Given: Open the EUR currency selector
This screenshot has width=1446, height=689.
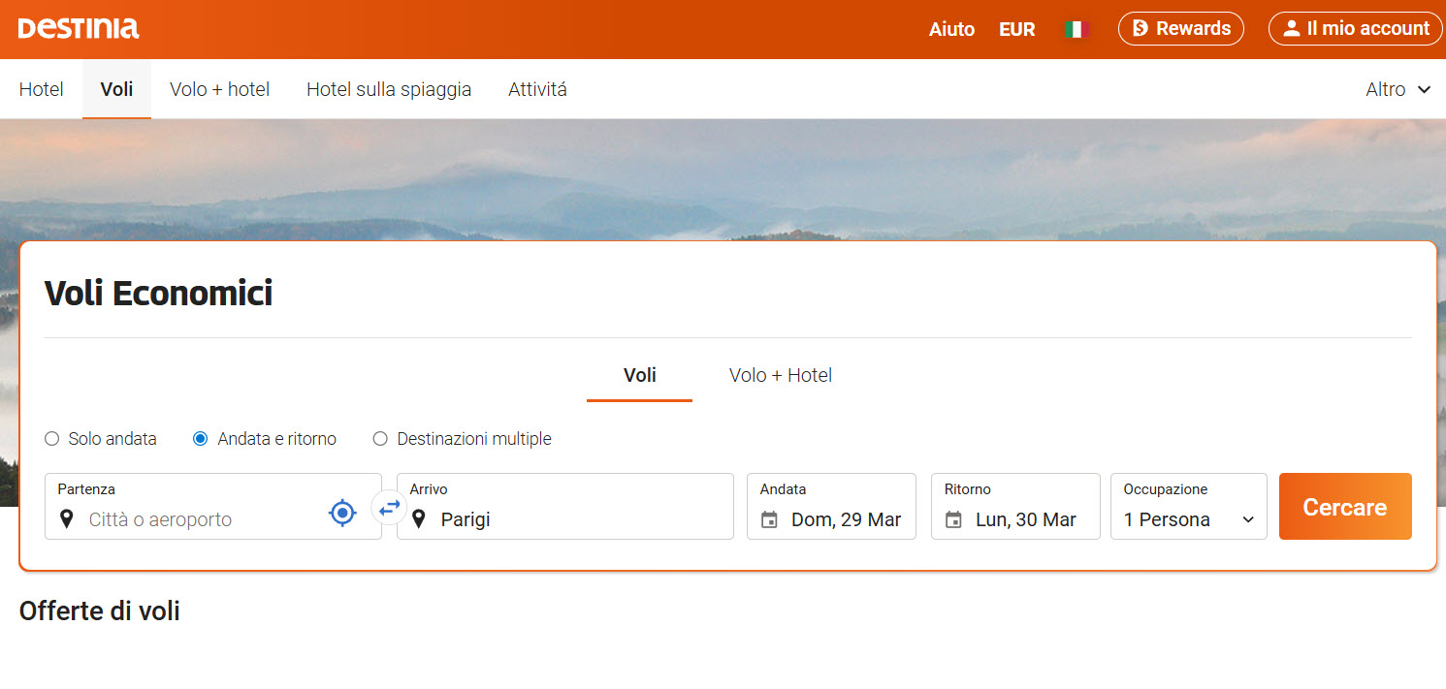Looking at the screenshot, I should point(1016,29).
